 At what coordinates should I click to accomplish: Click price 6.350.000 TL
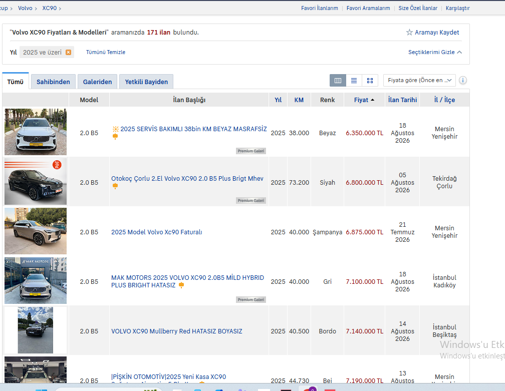364,133
